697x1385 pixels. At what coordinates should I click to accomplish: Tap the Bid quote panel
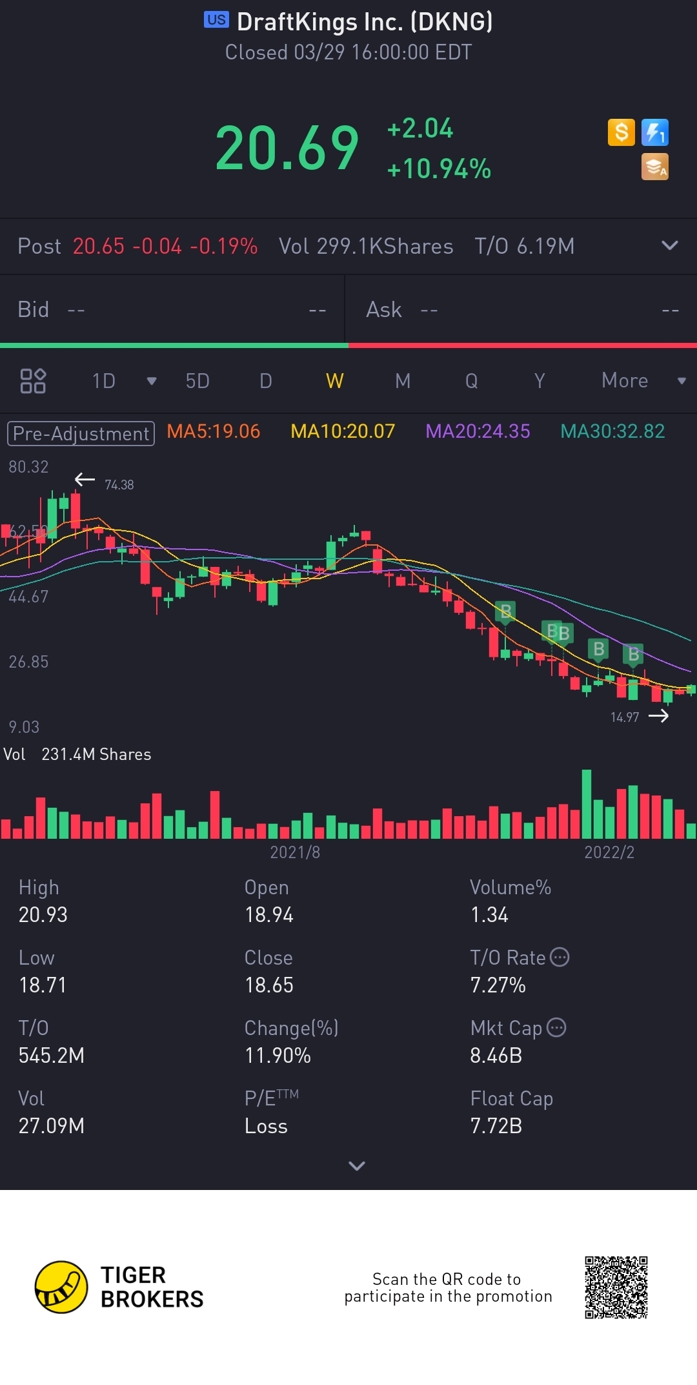[x=172, y=310]
